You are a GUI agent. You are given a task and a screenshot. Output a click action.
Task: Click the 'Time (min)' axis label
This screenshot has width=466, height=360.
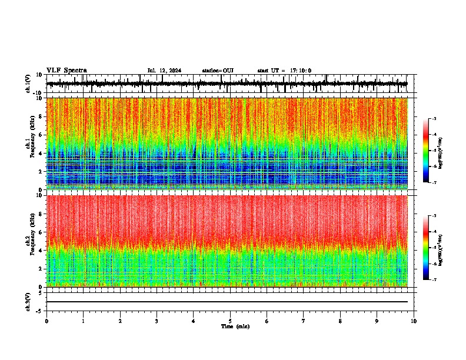[235, 326]
